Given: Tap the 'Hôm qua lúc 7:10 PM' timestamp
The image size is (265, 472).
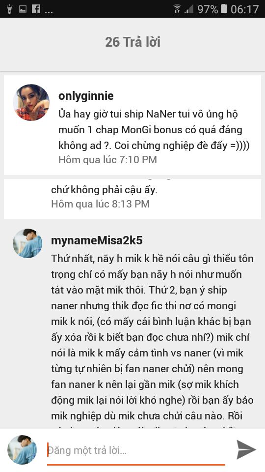Looking at the screenshot, I should 107,159.
